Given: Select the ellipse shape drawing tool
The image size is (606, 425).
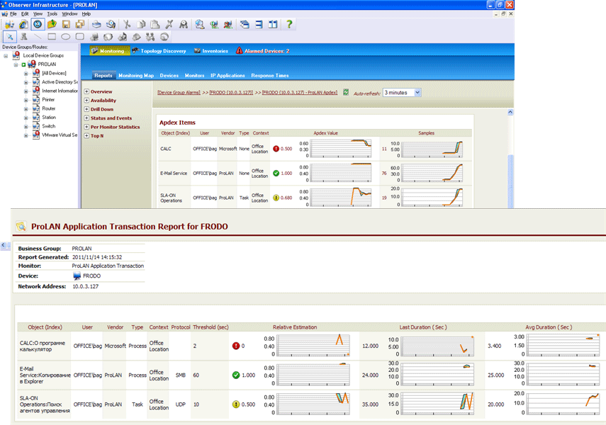Looking at the screenshot, I should 66,37.
